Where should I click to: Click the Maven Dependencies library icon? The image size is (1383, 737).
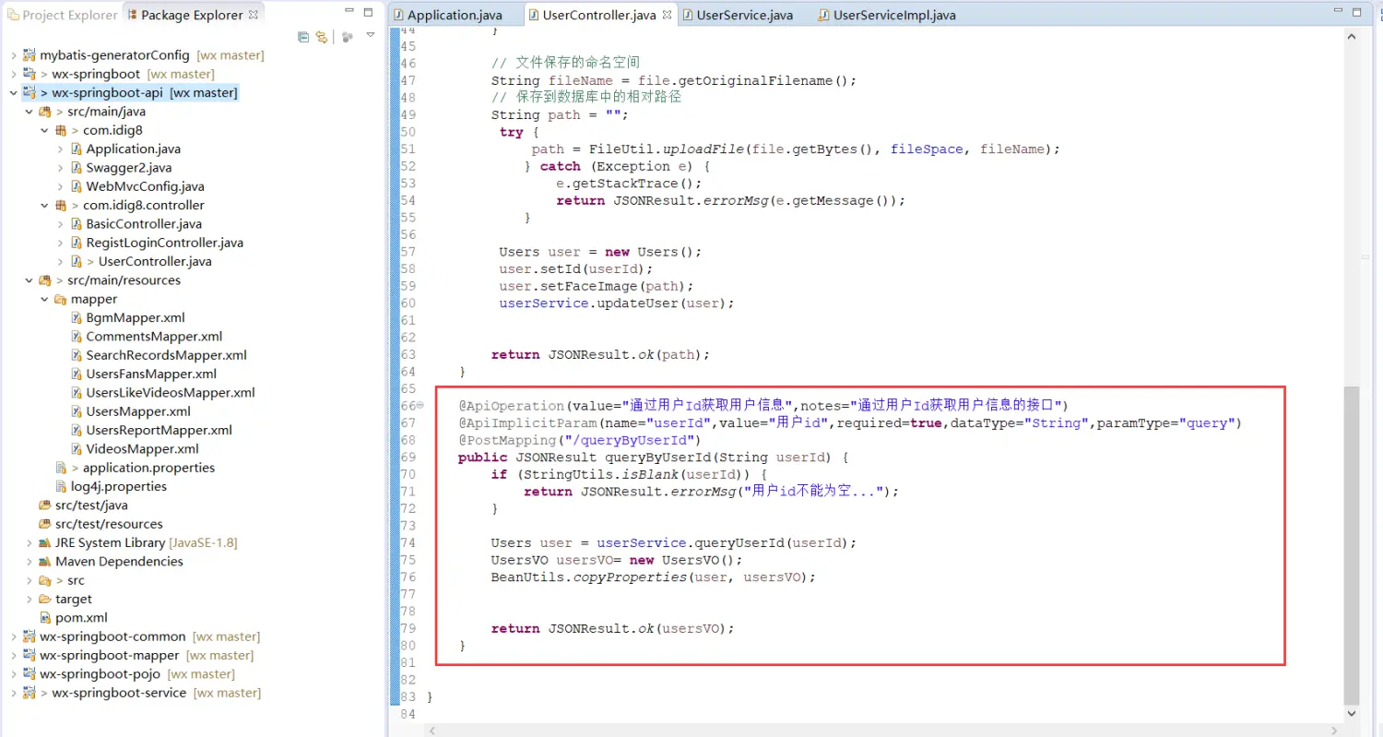coord(44,562)
